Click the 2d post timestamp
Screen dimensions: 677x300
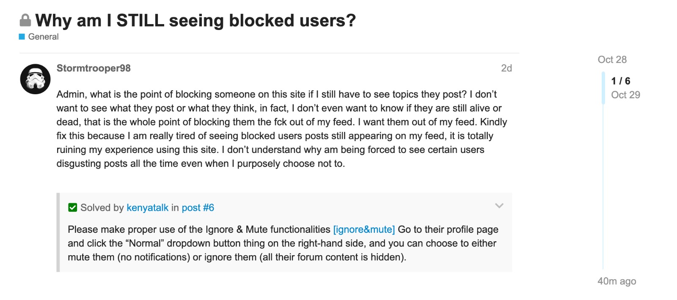(x=506, y=68)
